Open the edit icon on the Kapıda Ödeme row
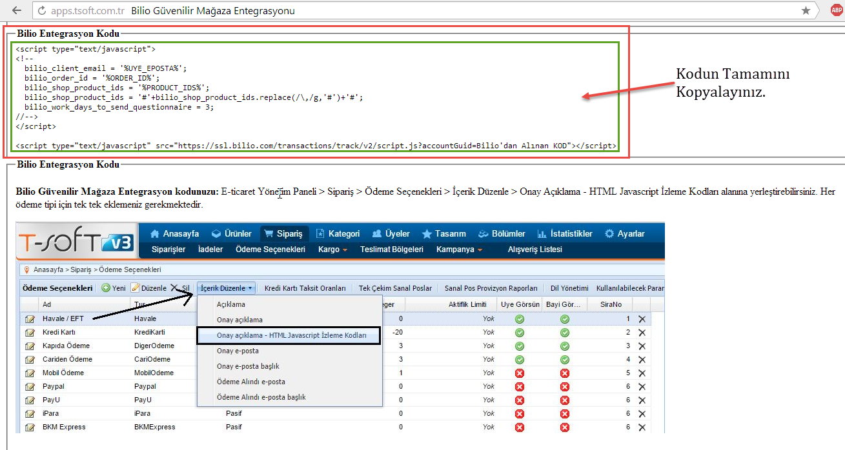This screenshot has height=450, width=845. click(x=30, y=346)
